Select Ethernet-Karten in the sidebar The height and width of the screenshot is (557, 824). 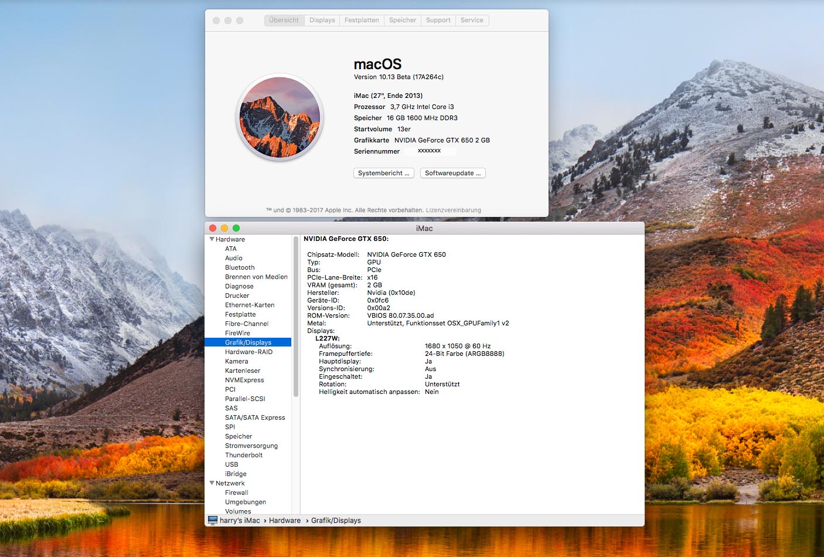tap(250, 305)
